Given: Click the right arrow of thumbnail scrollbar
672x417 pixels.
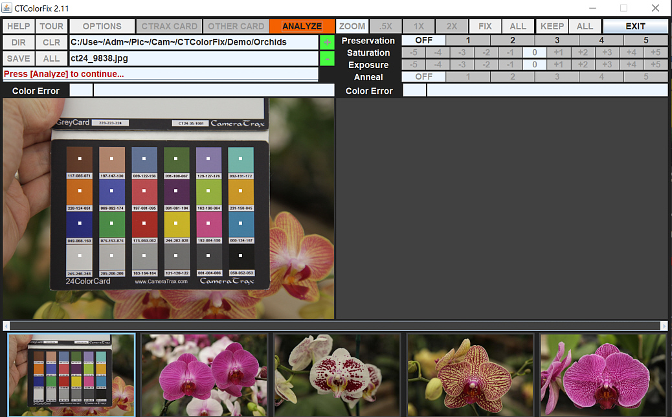Looking at the screenshot, I should pyautogui.click(x=664, y=326).
